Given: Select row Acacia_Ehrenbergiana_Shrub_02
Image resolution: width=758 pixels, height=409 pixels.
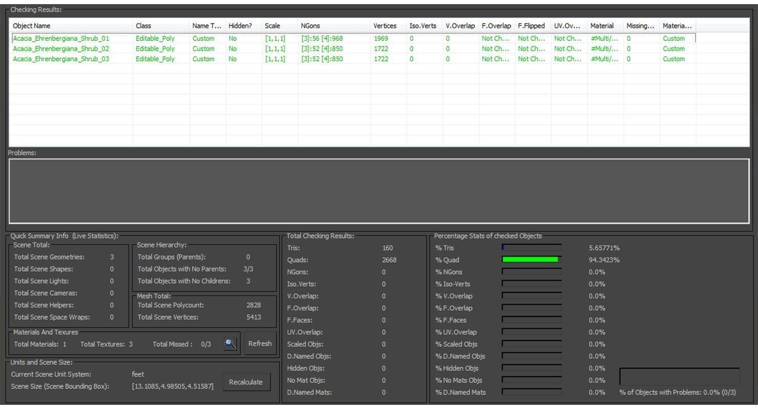Looking at the screenshot, I should 352,49.
